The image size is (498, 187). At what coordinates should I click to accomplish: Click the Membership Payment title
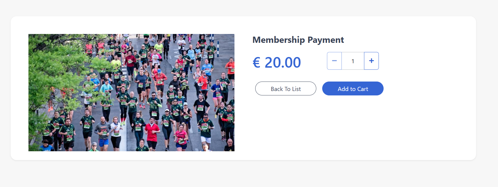tap(298, 40)
